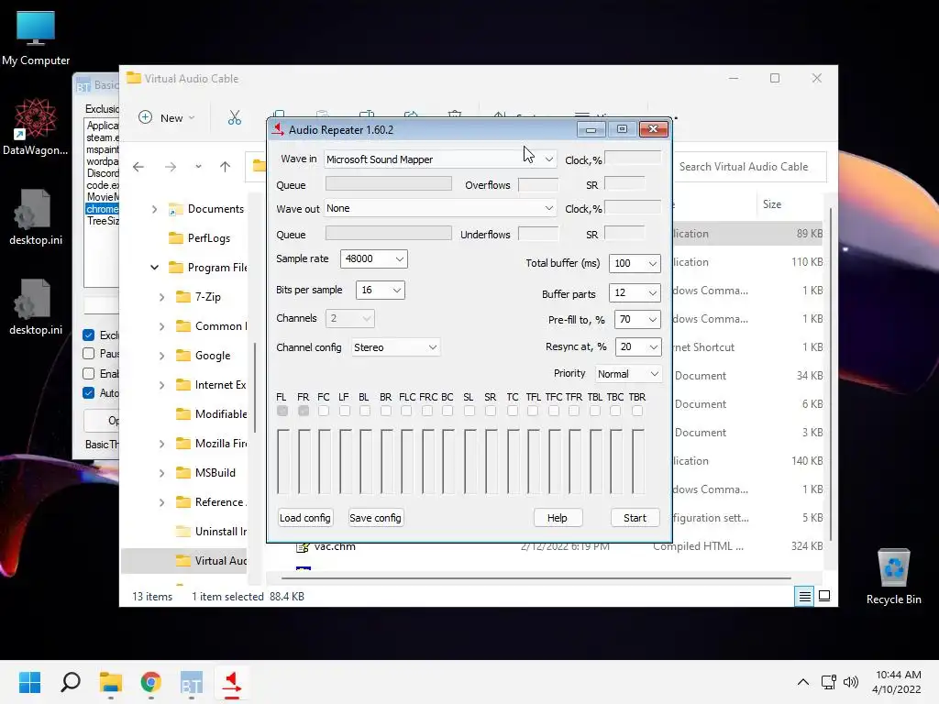
Task: Go up one folder level in Explorer
Action: coord(226,167)
